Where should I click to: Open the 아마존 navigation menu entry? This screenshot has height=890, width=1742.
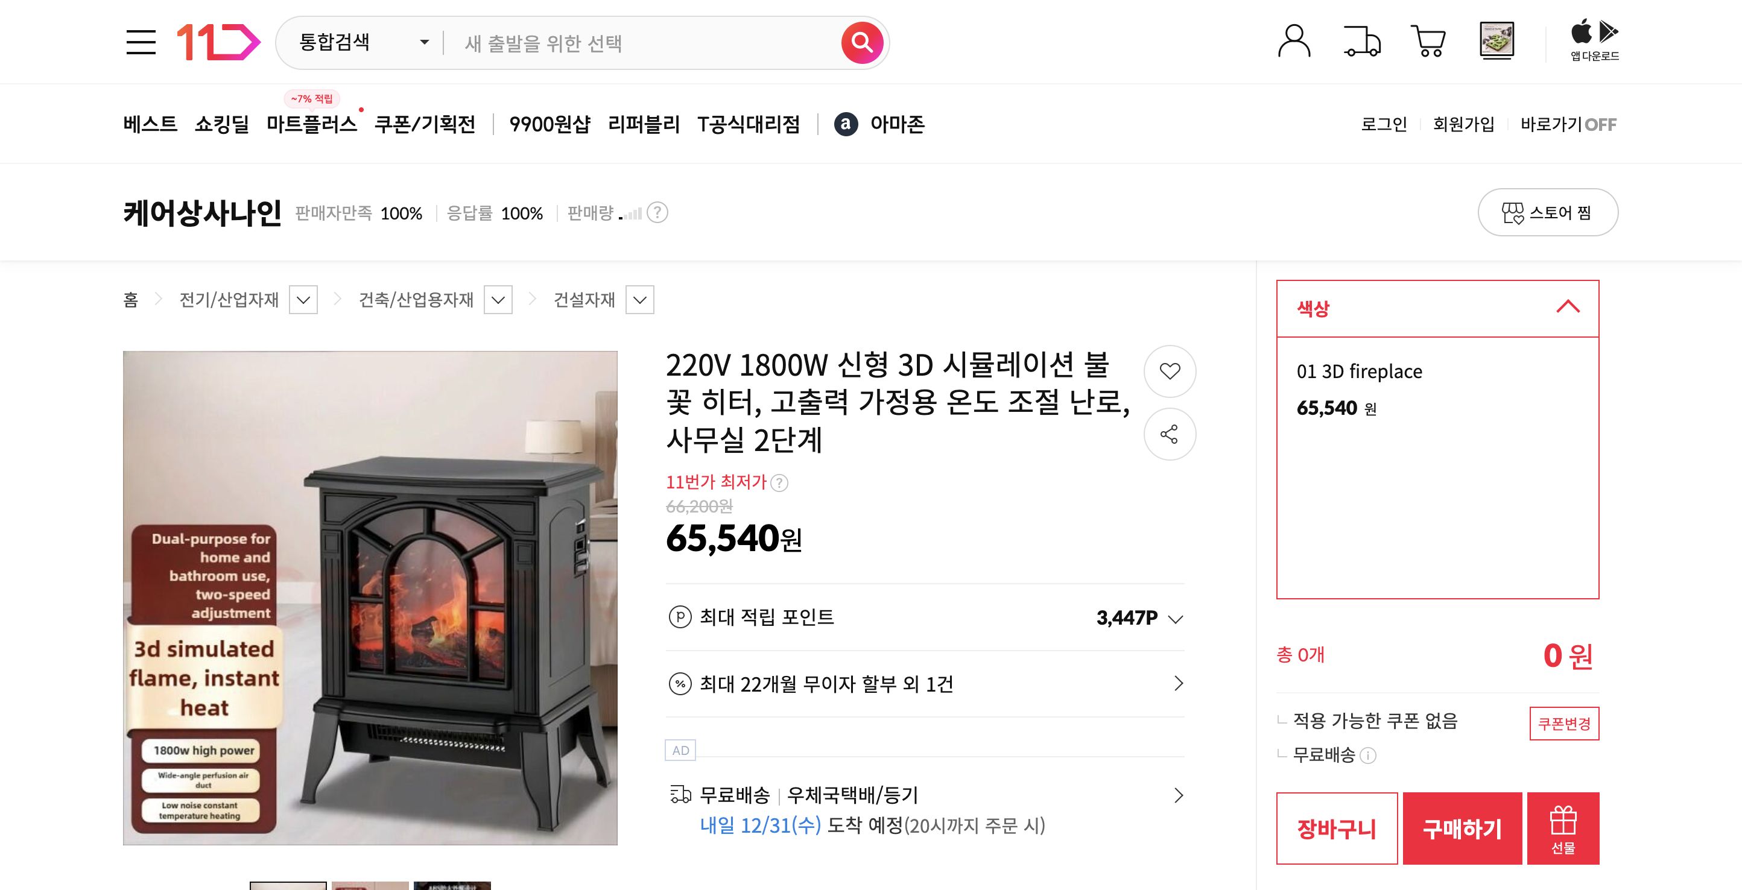pos(898,124)
